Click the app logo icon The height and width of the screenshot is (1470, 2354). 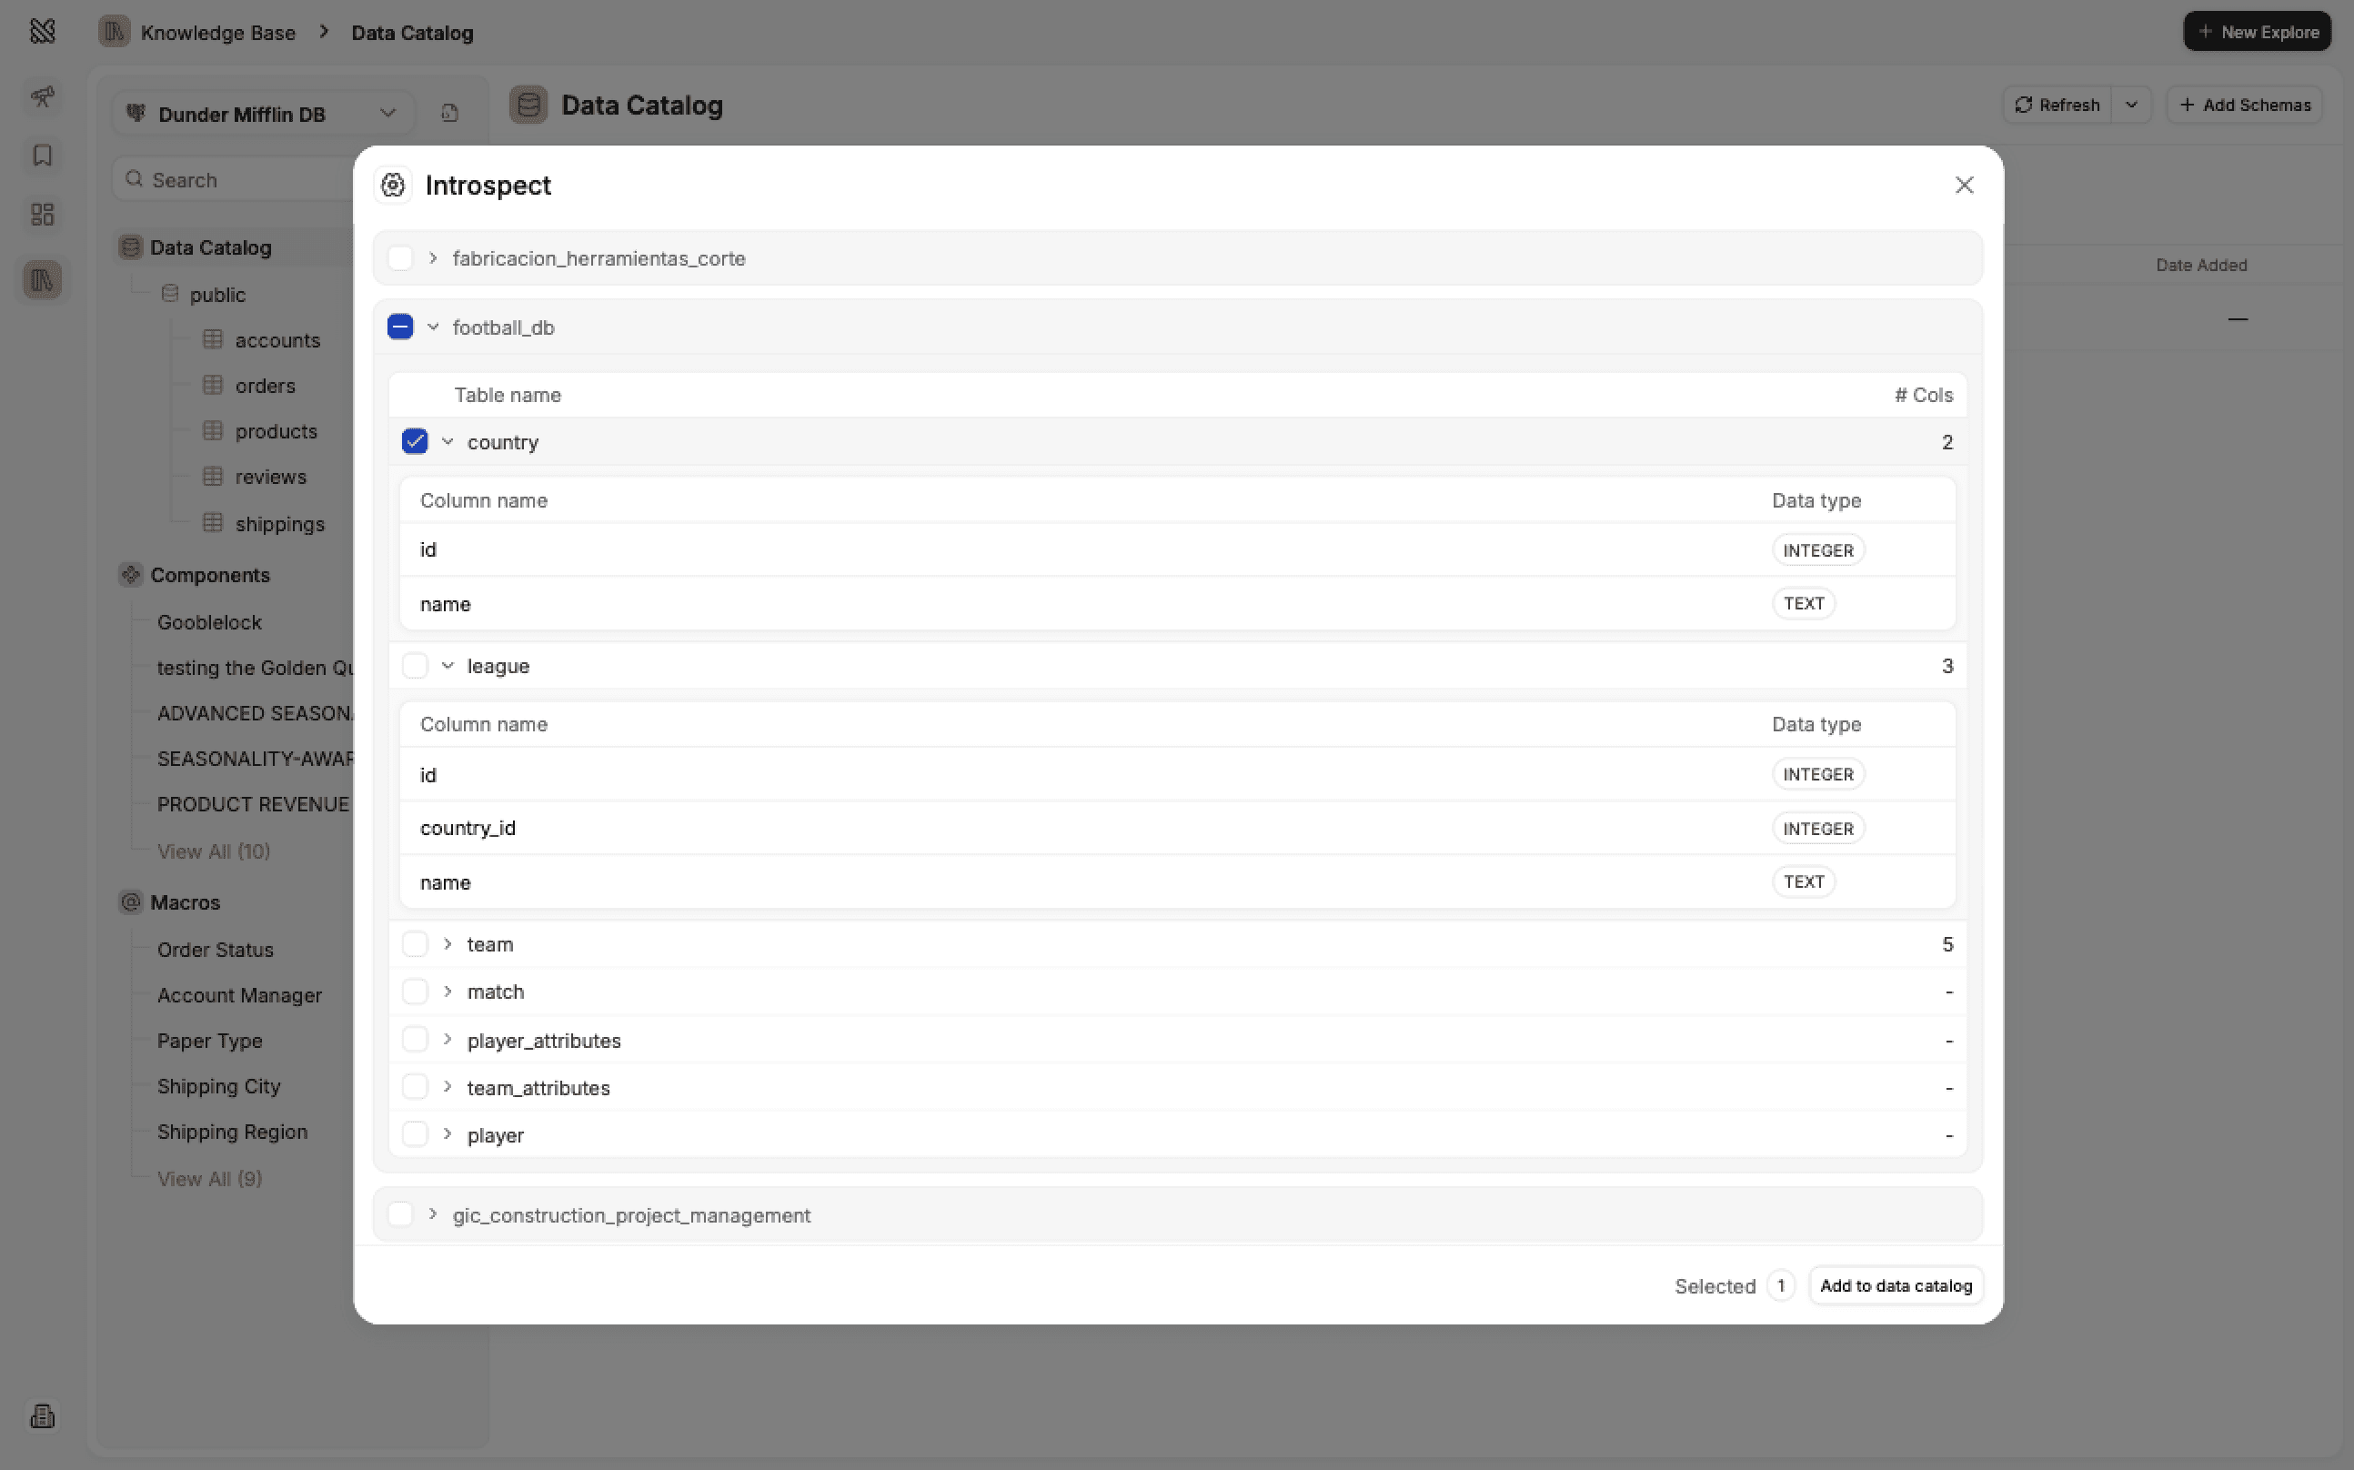pyautogui.click(x=42, y=31)
